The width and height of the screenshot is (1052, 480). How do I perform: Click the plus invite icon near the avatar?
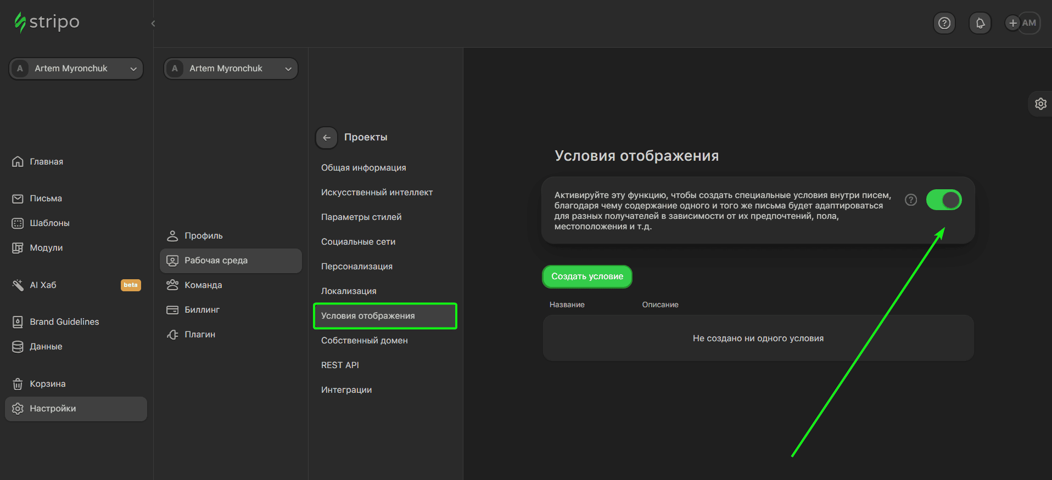coord(1013,23)
